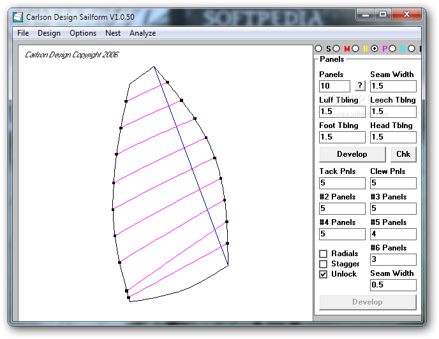This screenshot has width=439, height=339.
Task: Select the yellow B radio button
Action: tap(355, 48)
